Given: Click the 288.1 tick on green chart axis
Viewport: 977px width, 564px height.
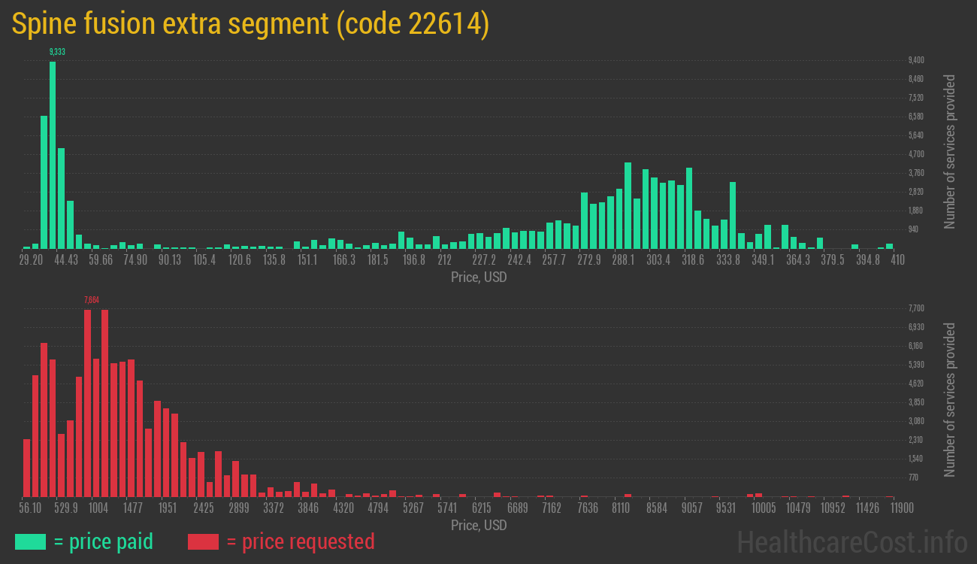Looking at the screenshot, I should 623,259.
